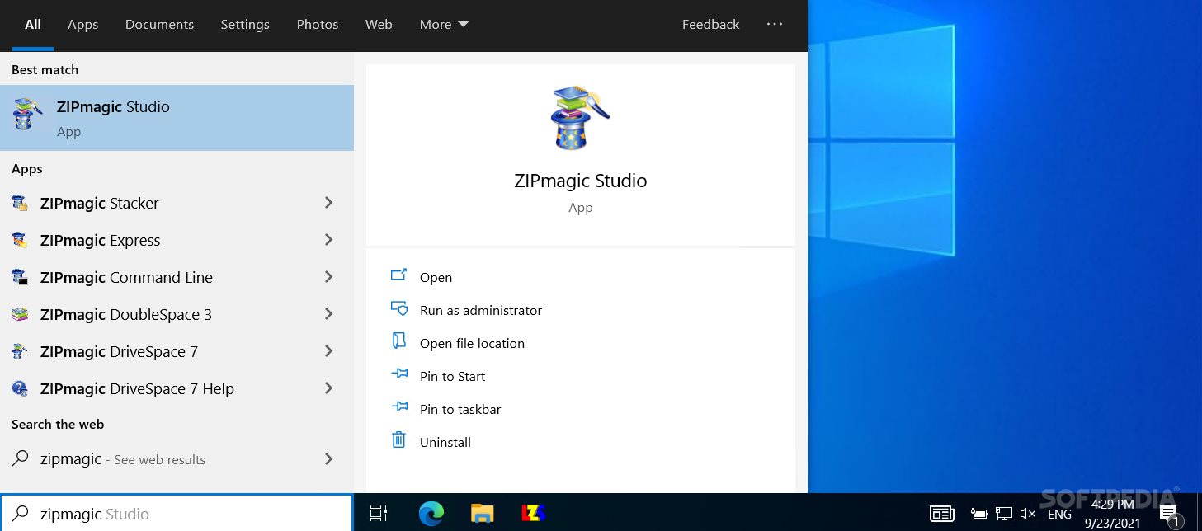The image size is (1202, 531).
Task: Expand ZIPmagic Express options arrow
Action: coord(328,240)
